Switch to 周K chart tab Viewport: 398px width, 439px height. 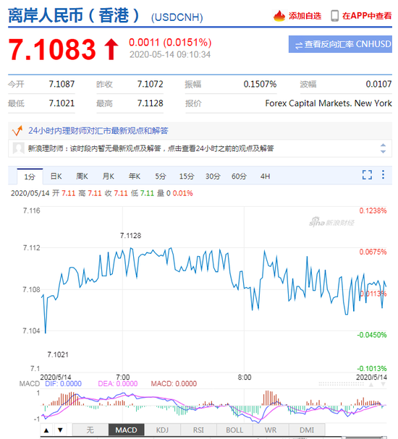point(82,176)
